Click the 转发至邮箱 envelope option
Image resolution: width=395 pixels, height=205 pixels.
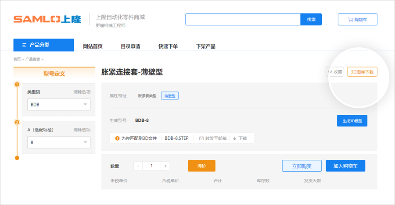(x=213, y=138)
